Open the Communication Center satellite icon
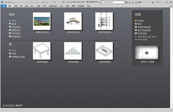Image resolution: width=173 pixels, height=112 pixels. coord(130,2)
